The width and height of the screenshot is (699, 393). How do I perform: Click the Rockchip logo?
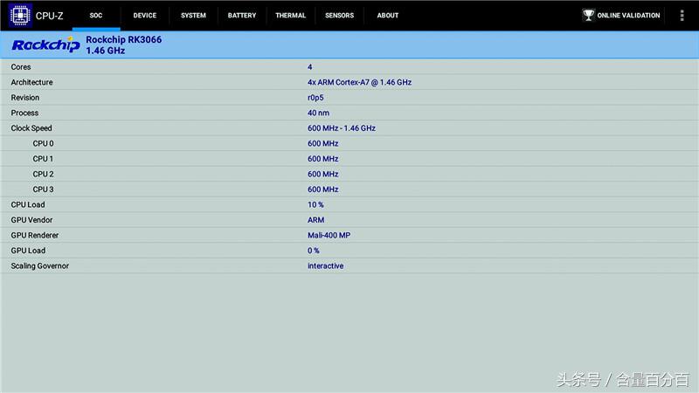(45, 45)
